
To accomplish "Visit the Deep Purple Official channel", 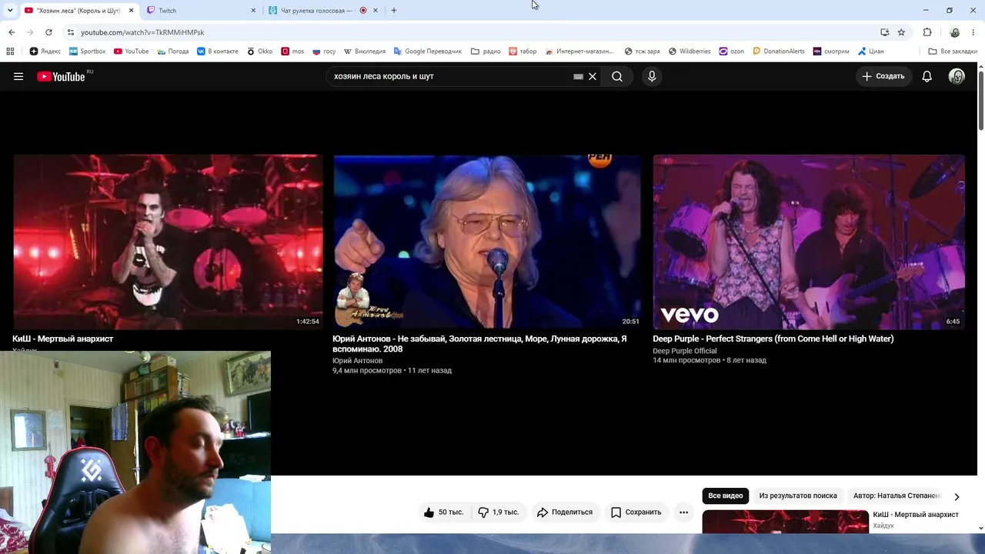I will (x=685, y=351).
